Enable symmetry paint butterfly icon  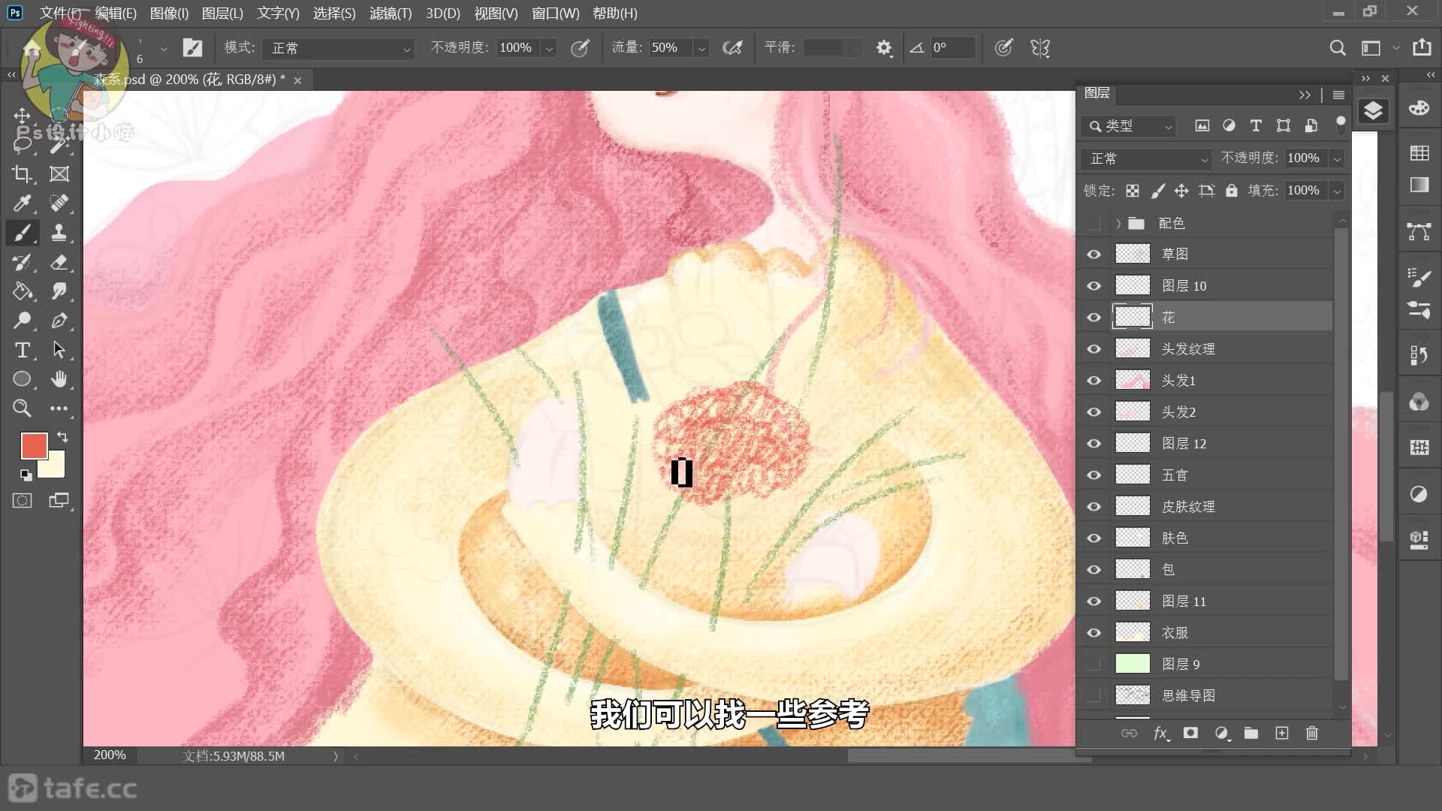[x=1040, y=48]
